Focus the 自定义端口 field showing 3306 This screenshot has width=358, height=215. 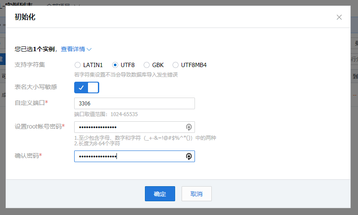[x=134, y=104]
